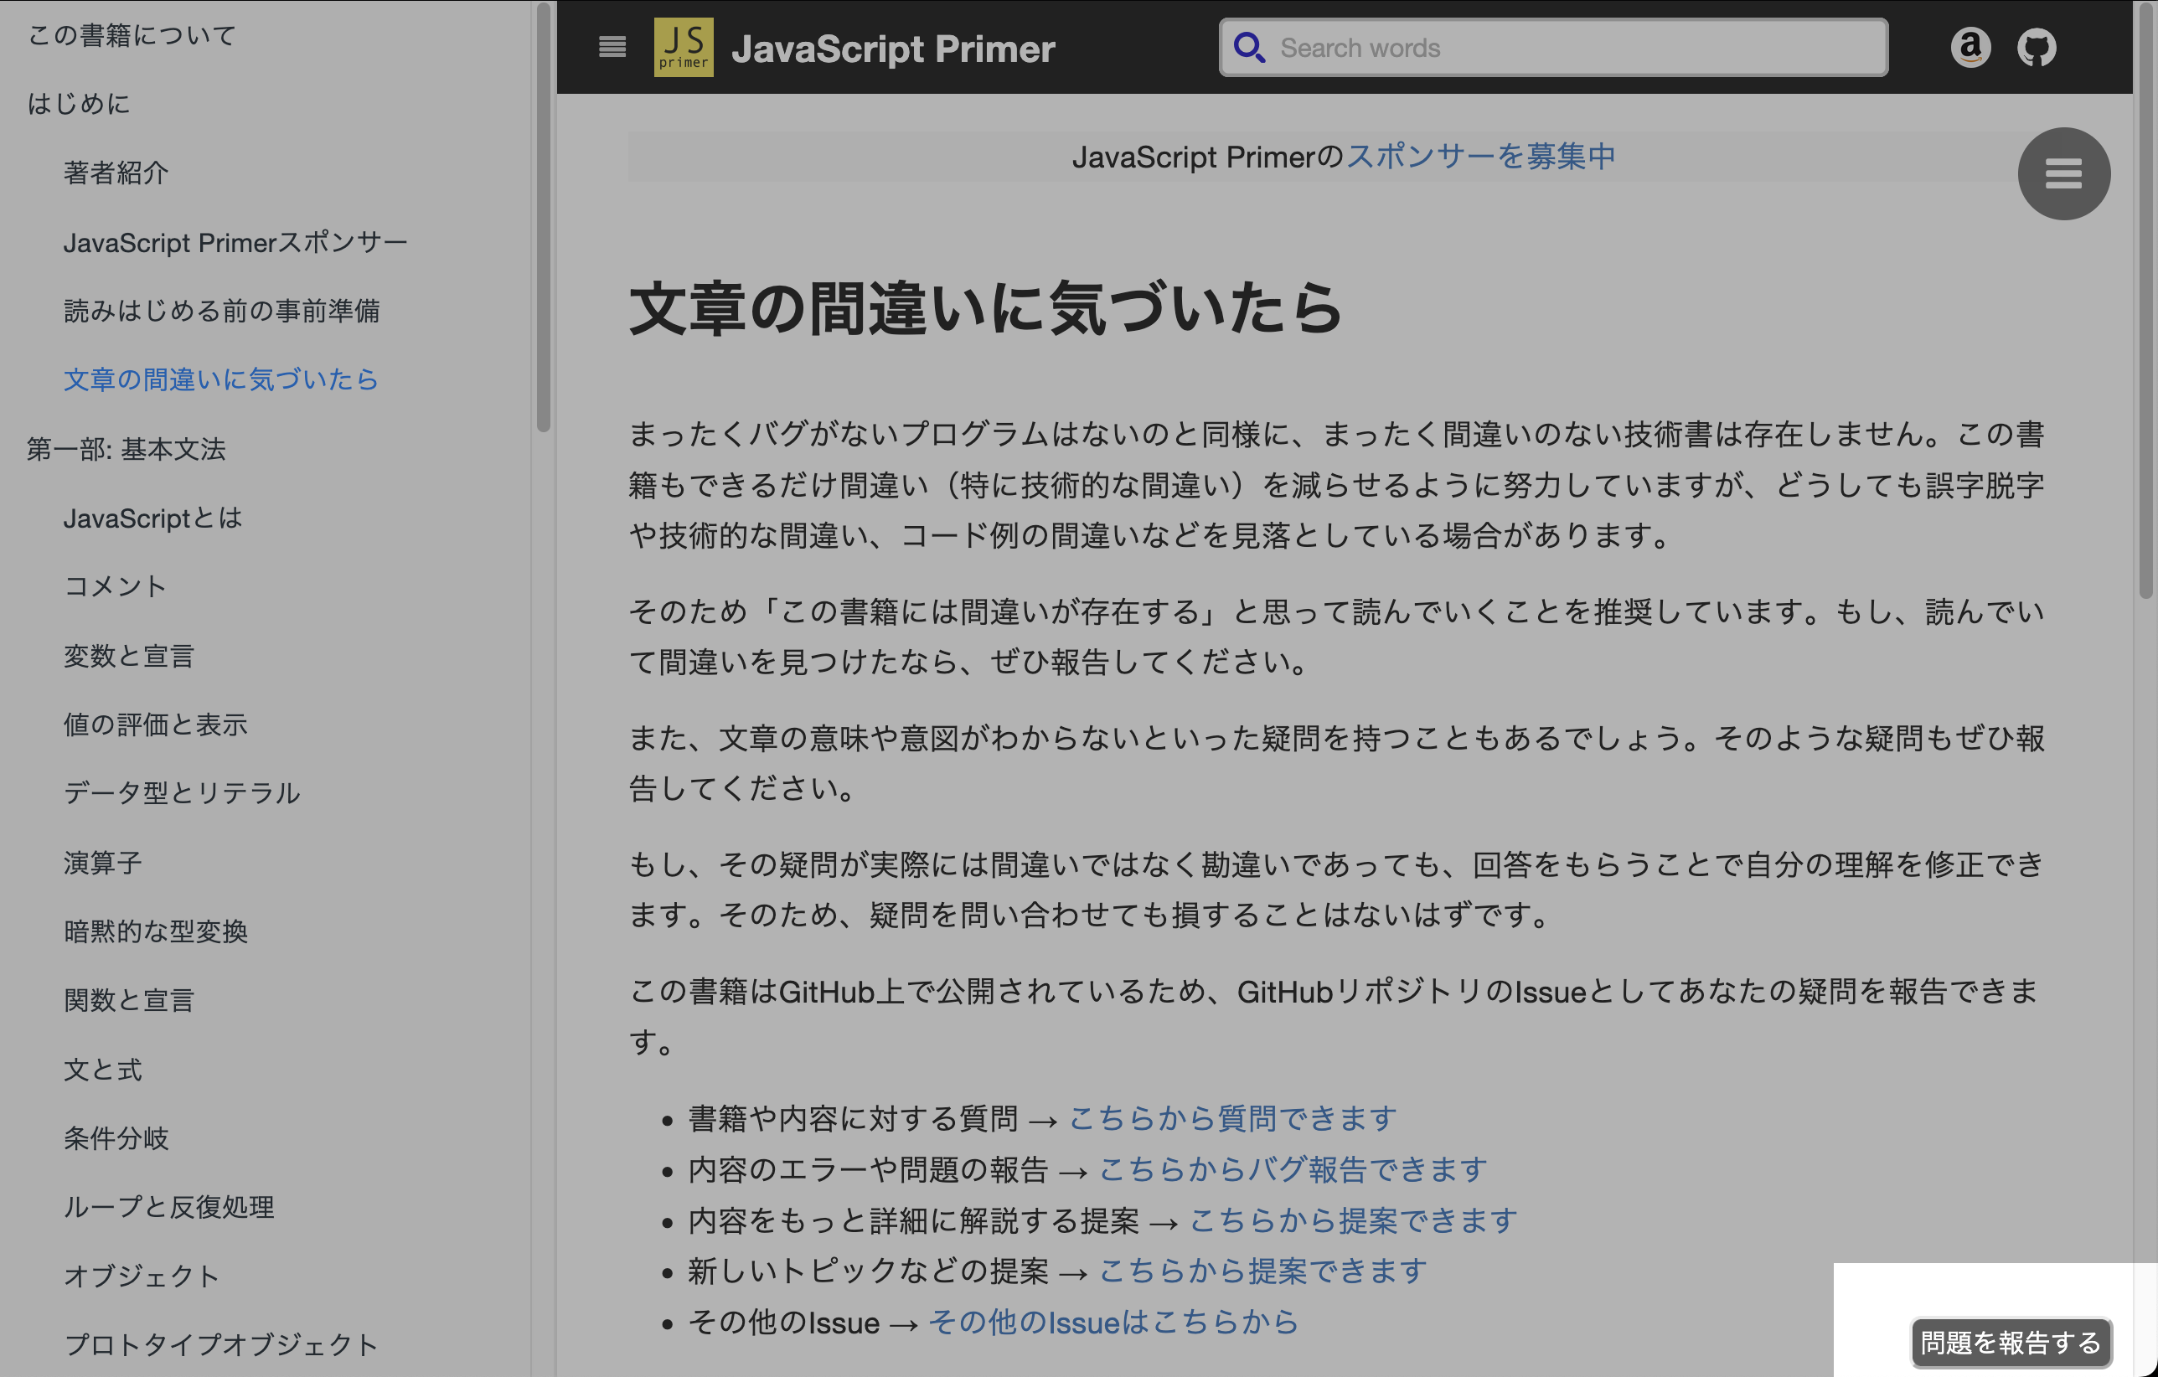
Task: Open the 新しいトピック こちらから提案できます link
Action: pyautogui.click(x=1262, y=1271)
